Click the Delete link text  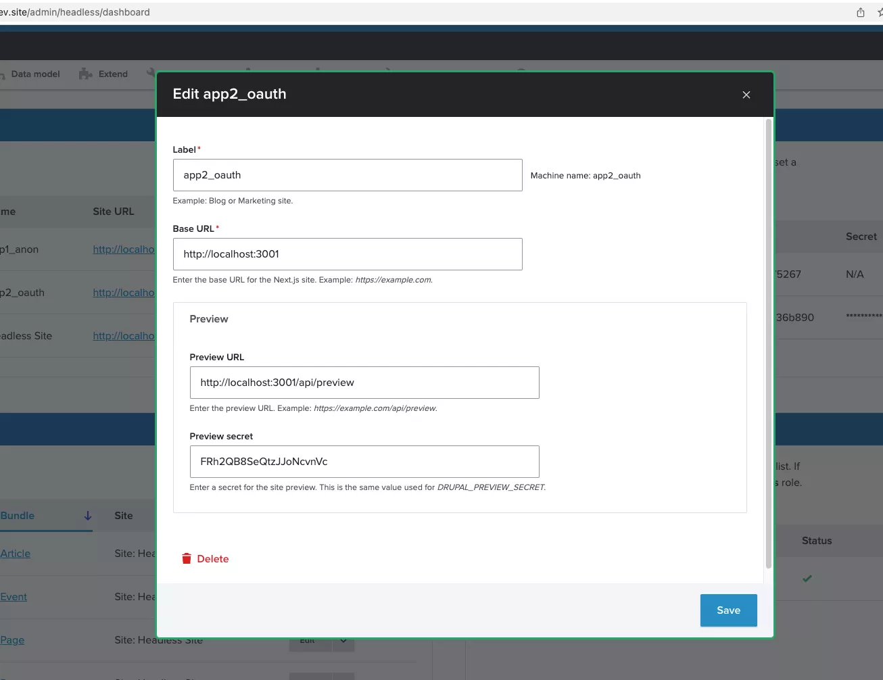[x=212, y=558]
